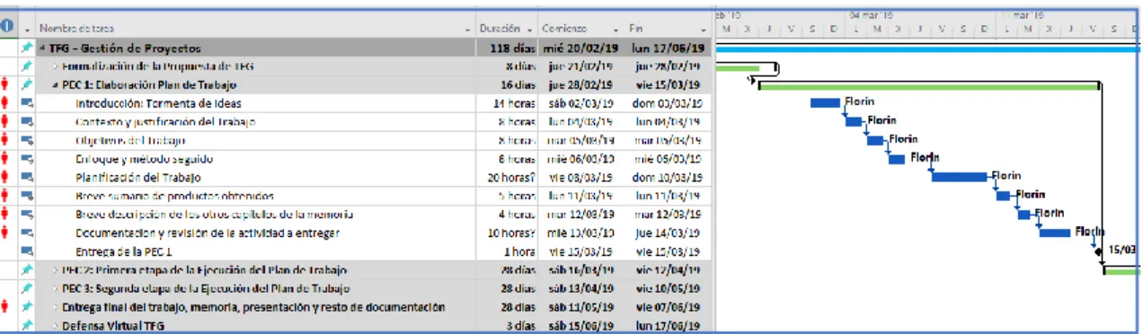
Task: Click the vie 07/06/19 finish date cell
Action: [x=669, y=307]
